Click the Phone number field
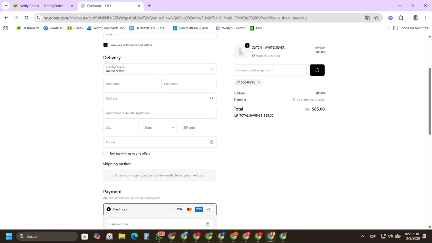432x243 pixels. [x=160, y=142]
